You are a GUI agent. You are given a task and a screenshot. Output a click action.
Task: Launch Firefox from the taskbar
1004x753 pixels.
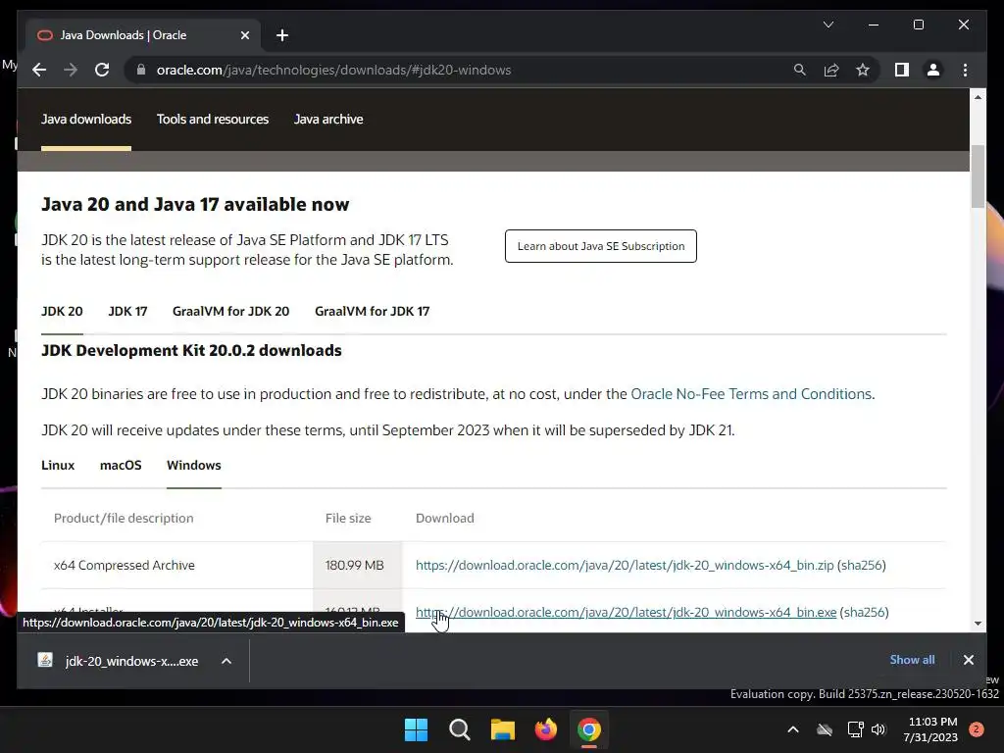pos(545,729)
